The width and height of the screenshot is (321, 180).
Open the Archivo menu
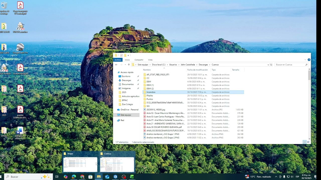118,60
